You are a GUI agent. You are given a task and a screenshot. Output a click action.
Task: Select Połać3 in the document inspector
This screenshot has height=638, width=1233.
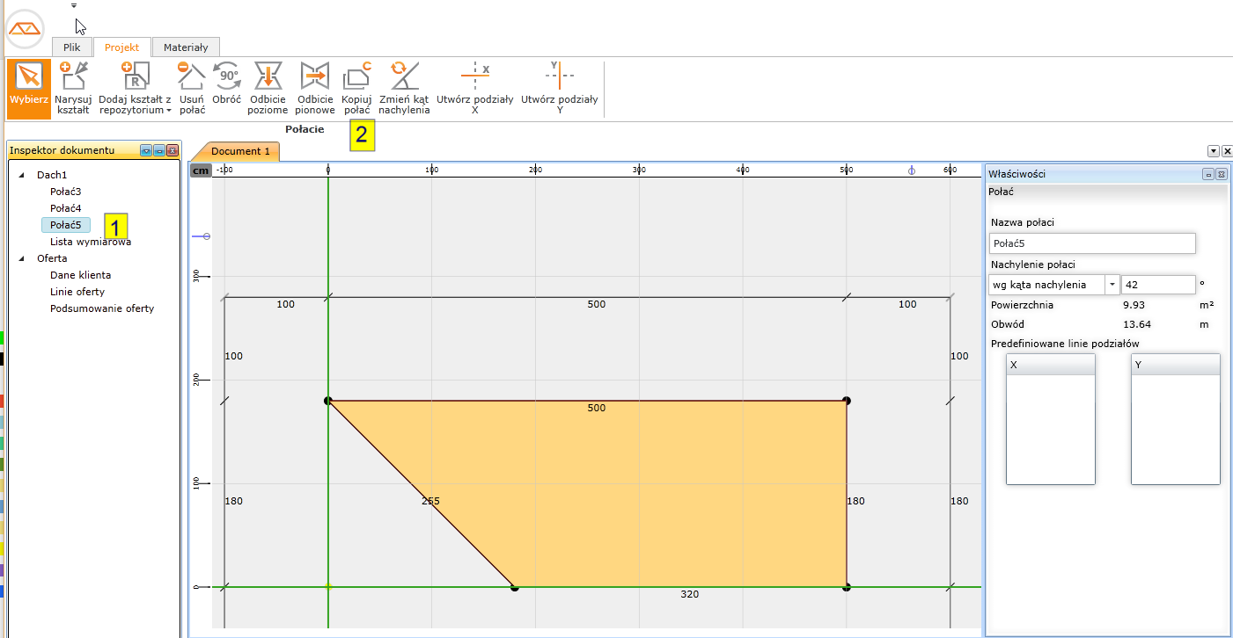pos(65,192)
